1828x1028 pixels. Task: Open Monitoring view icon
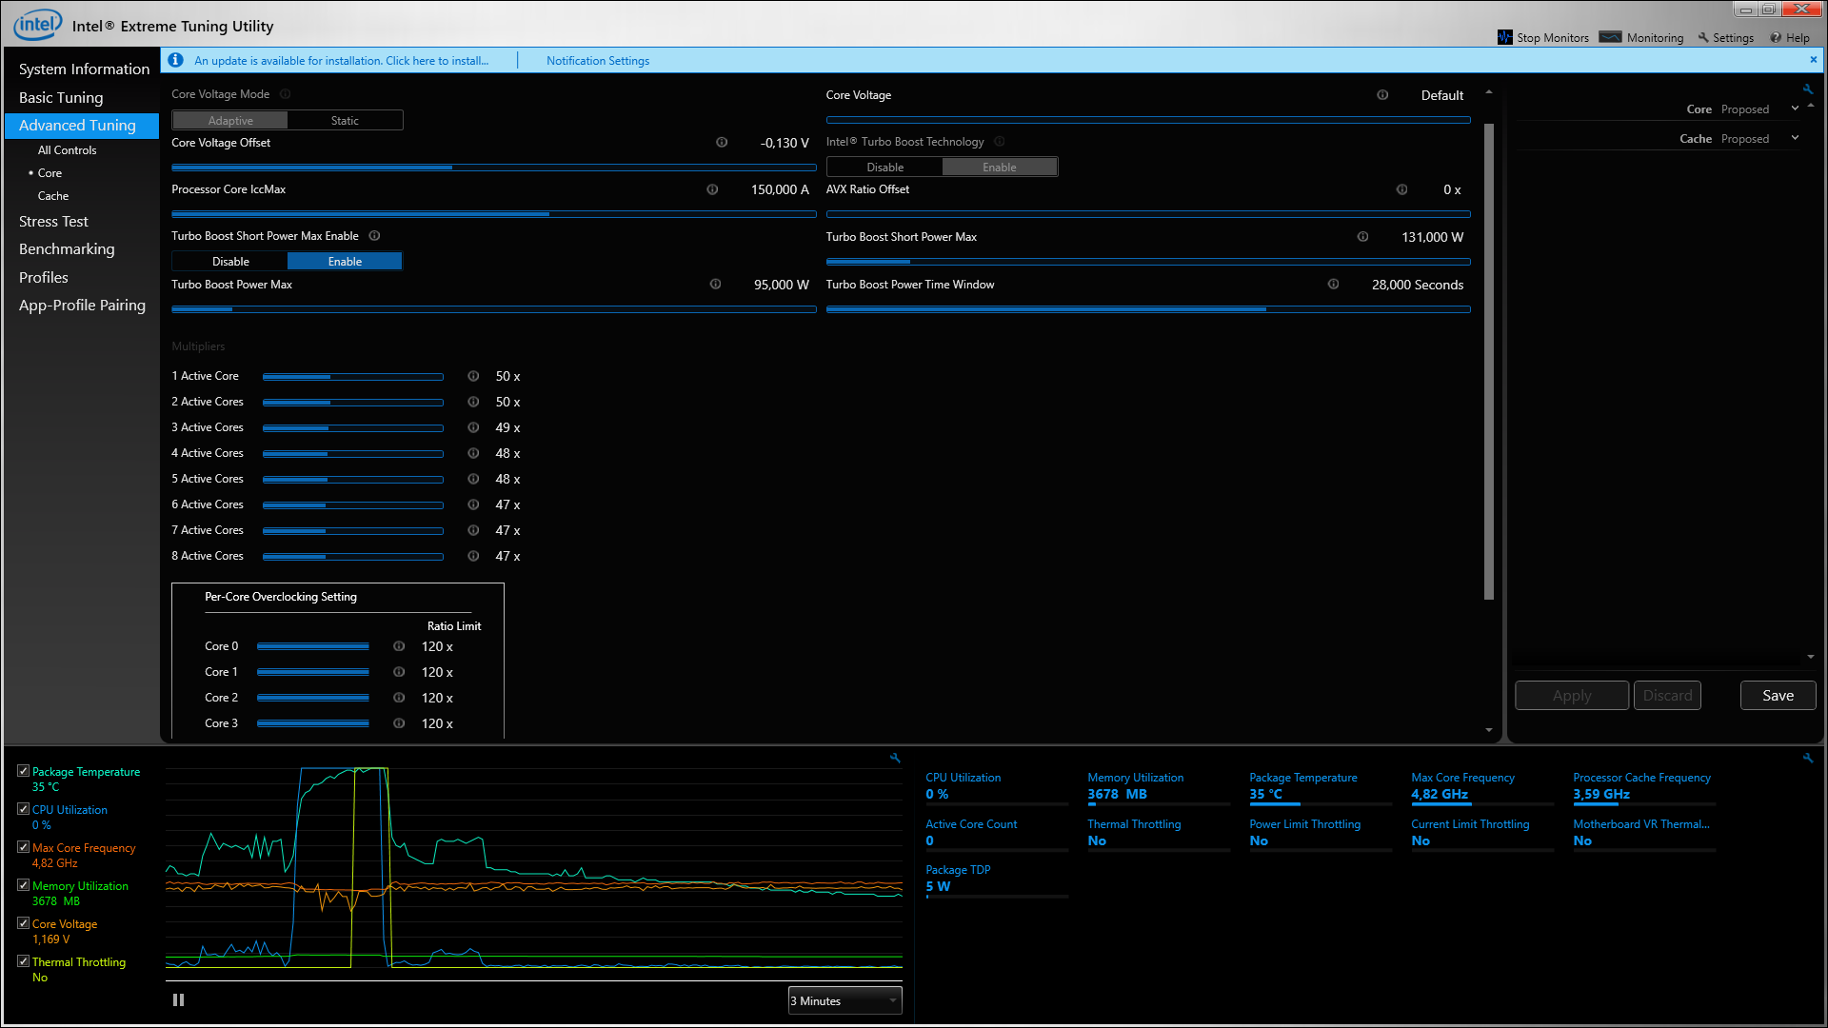point(1610,37)
